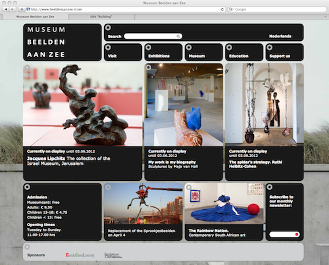Viewport: 329px width, 265px height.
Task: Click the hanging spider's strategy installation image
Action: 265,105
